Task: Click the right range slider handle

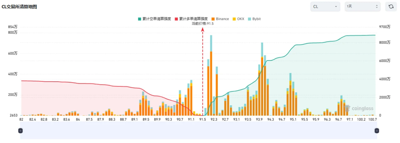Action: (x=377, y=131)
